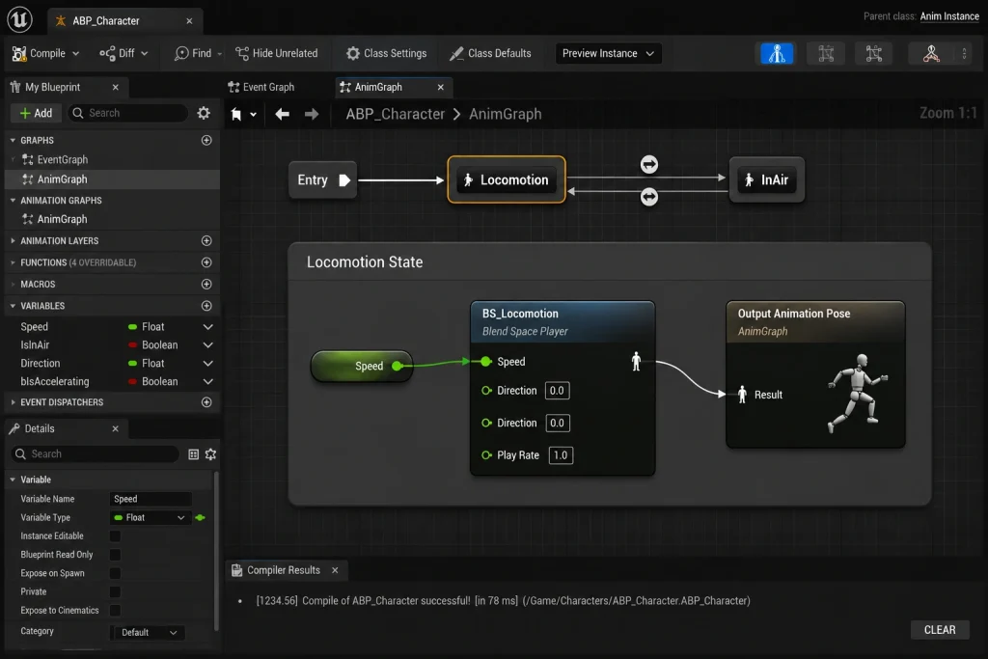Toggle Hide Unrelated nodes
This screenshot has width=988, height=659.
(276, 54)
